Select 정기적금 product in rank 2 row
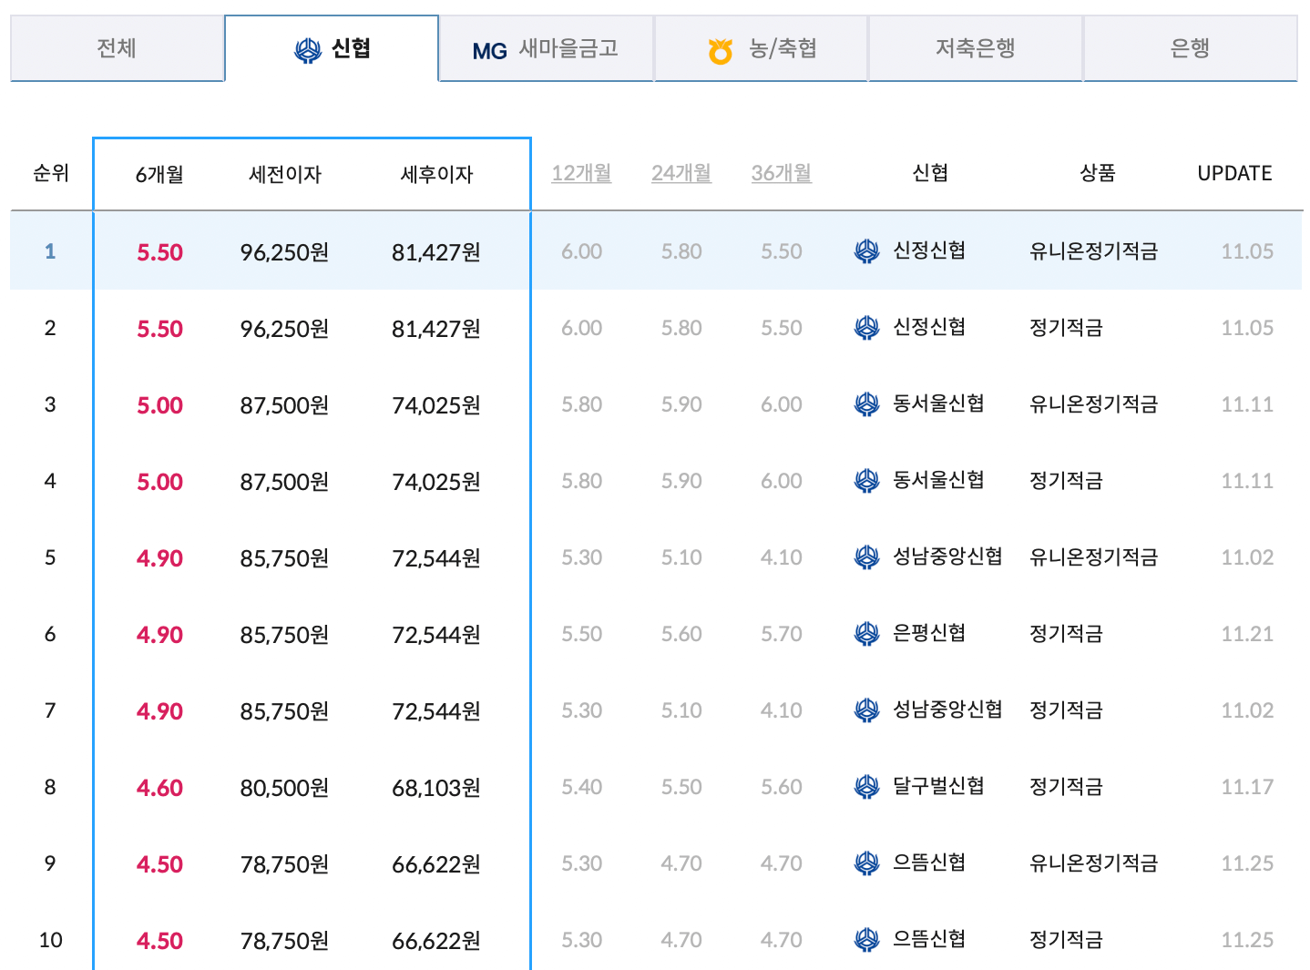This screenshot has width=1310, height=970. pos(1066,328)
